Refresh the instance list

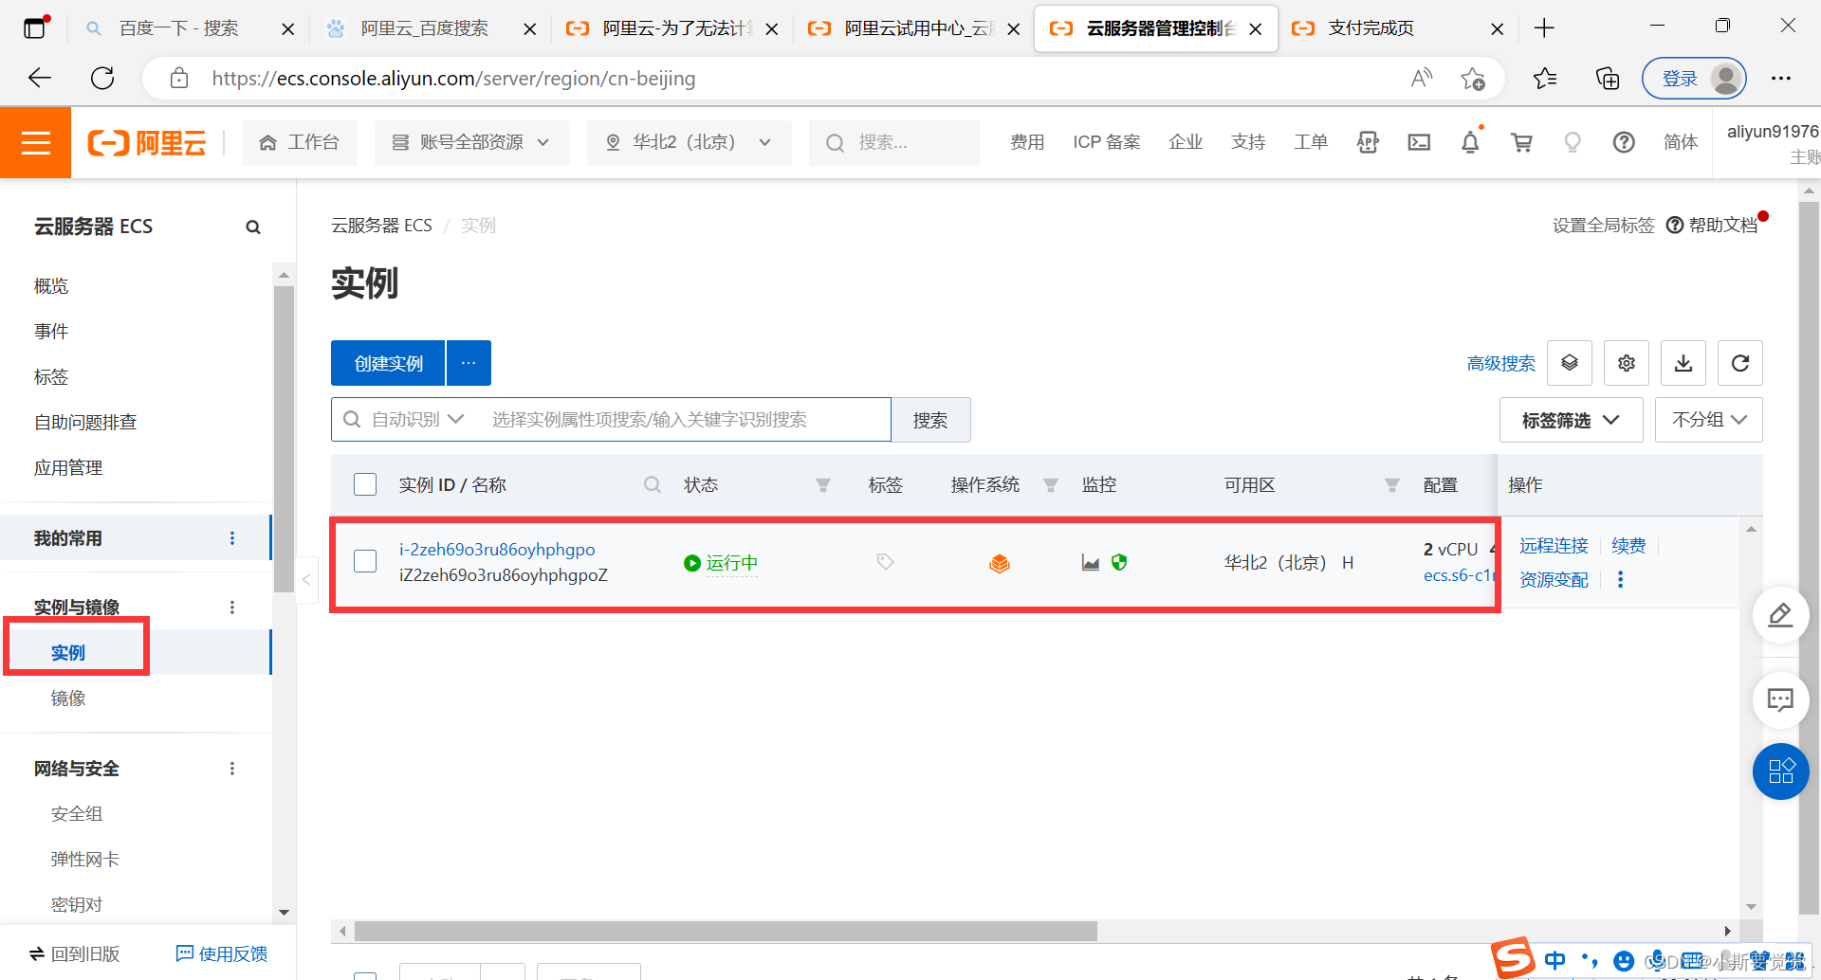click(1740, 363)
